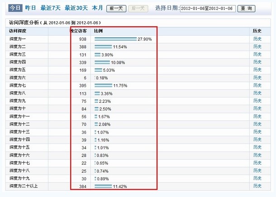Screen dimensions: 276x197
Task: Click the 独立访客 column header
Action: pyautogui.click(x=77, y=31)
